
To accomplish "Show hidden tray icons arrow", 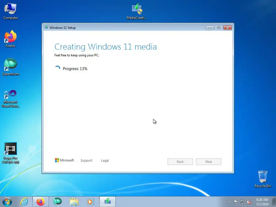I will 229,202.
